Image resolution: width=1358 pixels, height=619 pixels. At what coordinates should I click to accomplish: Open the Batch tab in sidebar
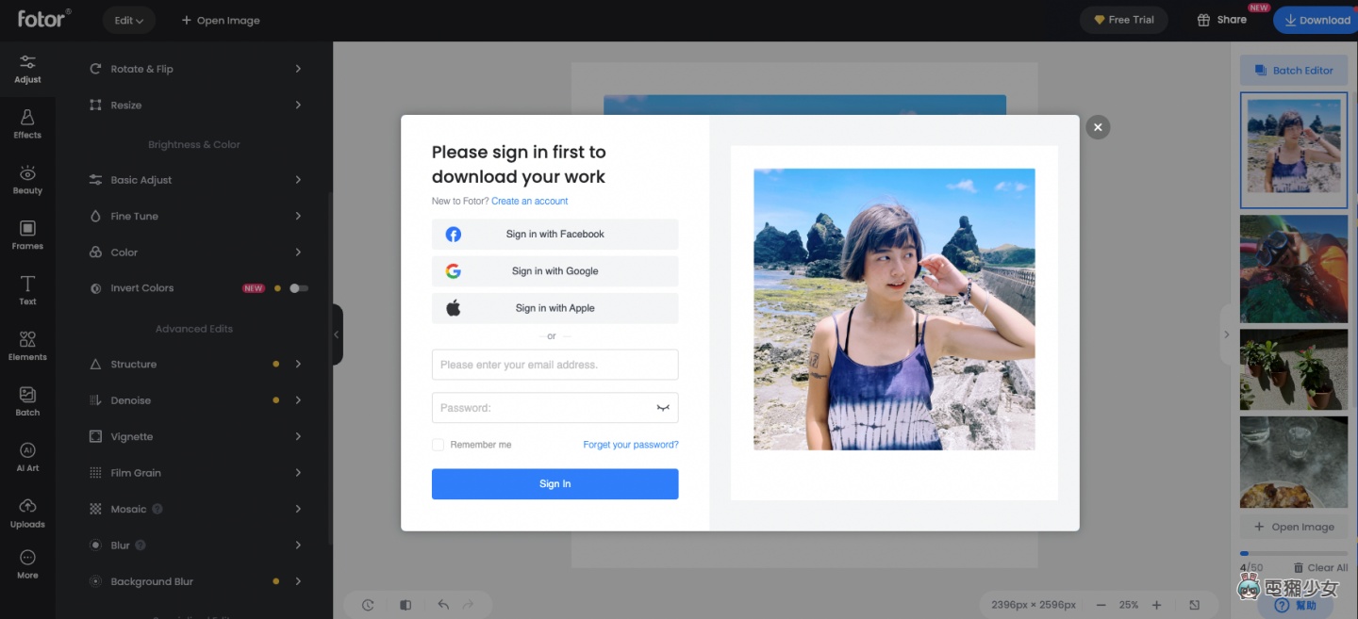pos(27,400)
